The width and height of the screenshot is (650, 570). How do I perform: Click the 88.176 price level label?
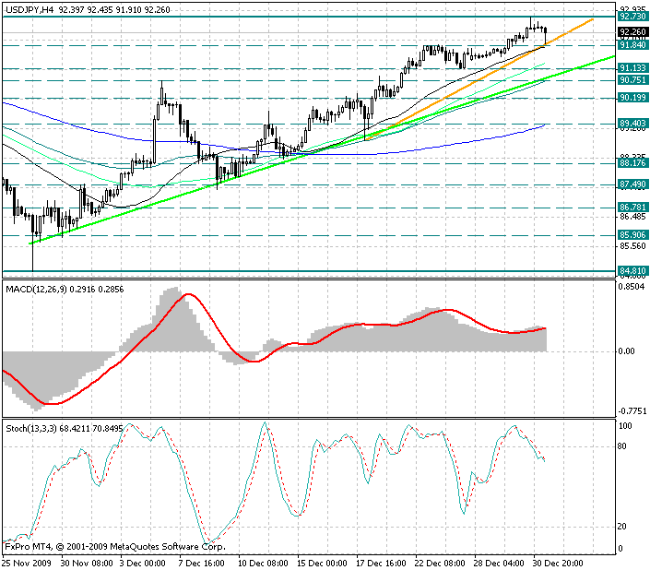tap(632, 163)
